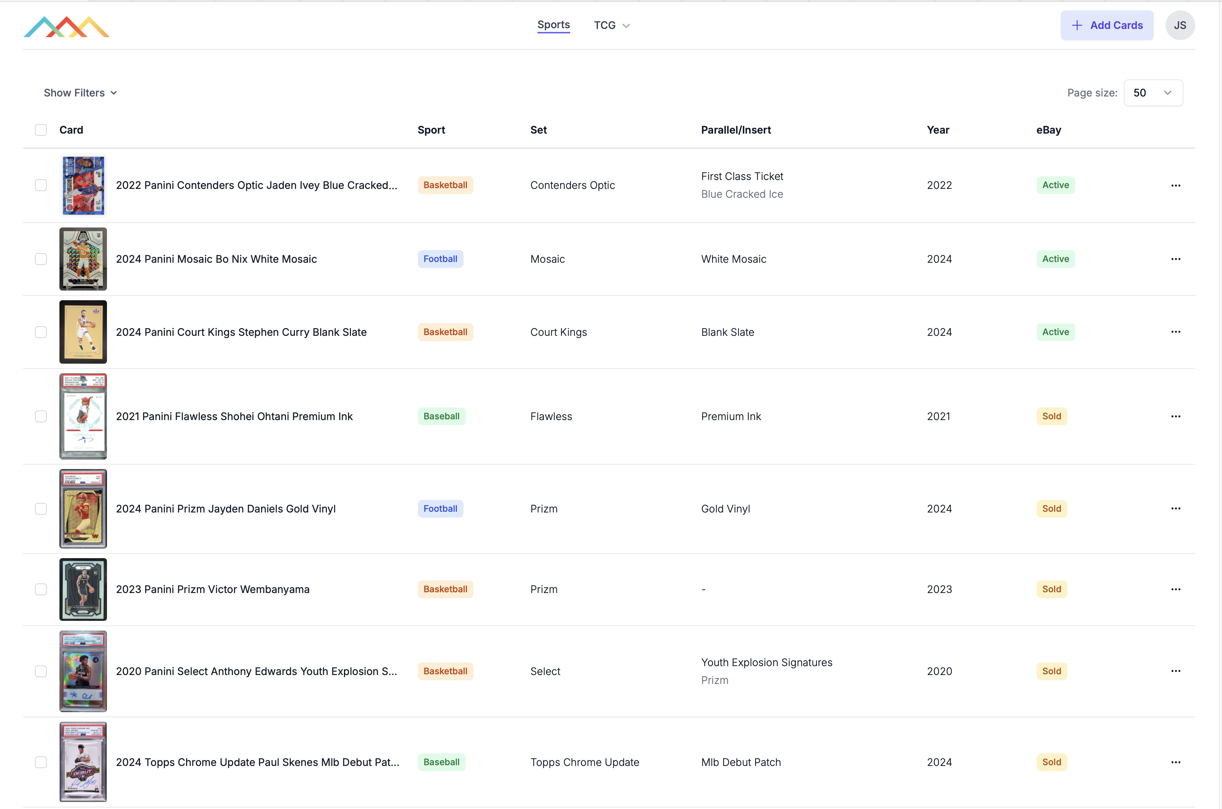Select the Anthony Edwards card checkbox
The width and height of the screenshot is (1222, 809).
pos(41,671)
